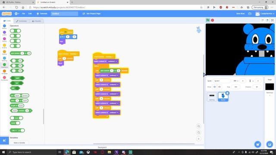Image resolution: width=276 pixels, height=155 pixels.
Task: Select the Stage backdrop thumbnail
Action: [270, 87]
